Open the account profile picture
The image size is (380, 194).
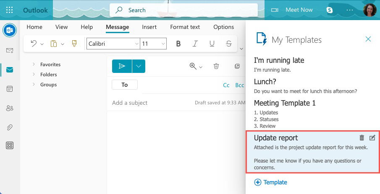click(370, 10)
